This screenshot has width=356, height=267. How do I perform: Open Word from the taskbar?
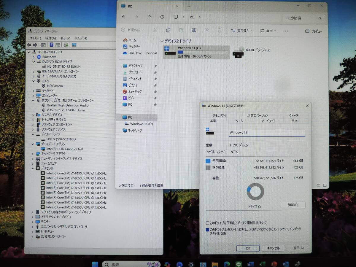coord(251,264)
